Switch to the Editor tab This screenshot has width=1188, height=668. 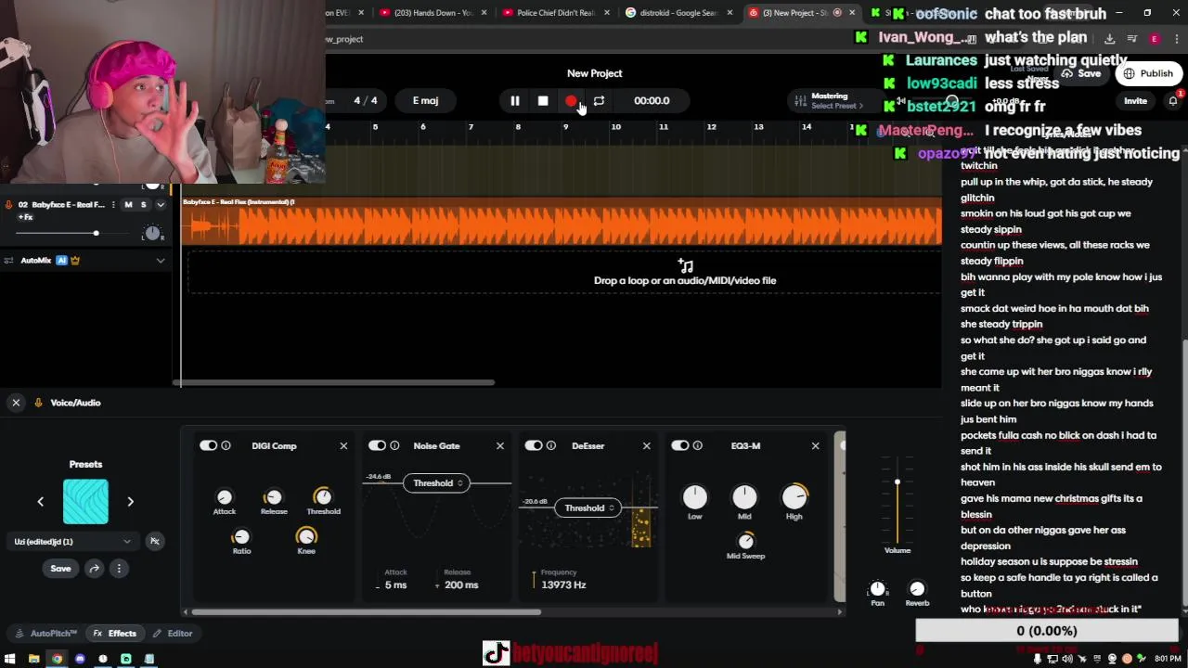click(x=173, y=634)
